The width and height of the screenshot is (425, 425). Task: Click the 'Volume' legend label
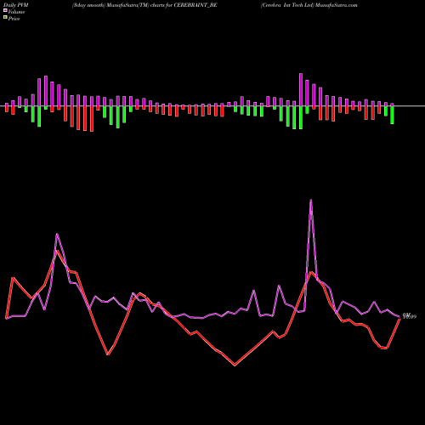(x=16, y=12)
